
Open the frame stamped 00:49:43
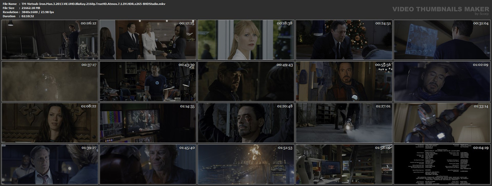[246, 81]
